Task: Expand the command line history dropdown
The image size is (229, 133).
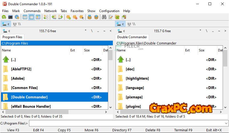Action: (x=226, y=123)
